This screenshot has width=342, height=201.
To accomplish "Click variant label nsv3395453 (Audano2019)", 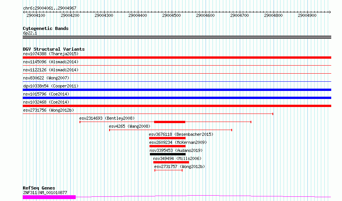I will pyautogui.click(x=176, y=150).
